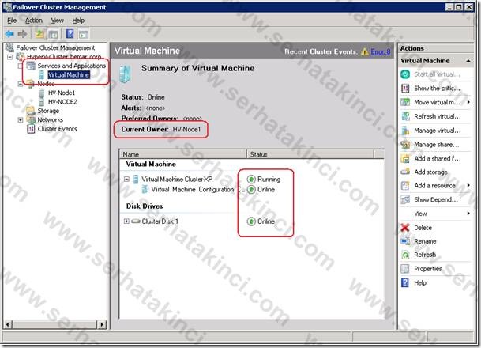Open the Error 8 cluster events link

click(x=381, y=51)
